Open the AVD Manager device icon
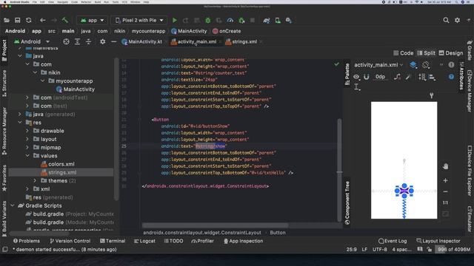 [278, 20]
